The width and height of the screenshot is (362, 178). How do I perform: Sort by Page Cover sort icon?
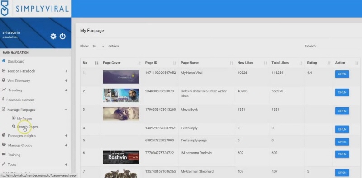(139, 63)
